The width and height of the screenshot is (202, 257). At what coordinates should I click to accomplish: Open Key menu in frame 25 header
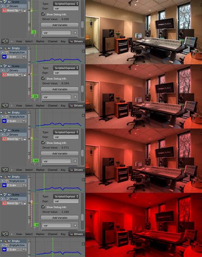[x=63, y=105]
